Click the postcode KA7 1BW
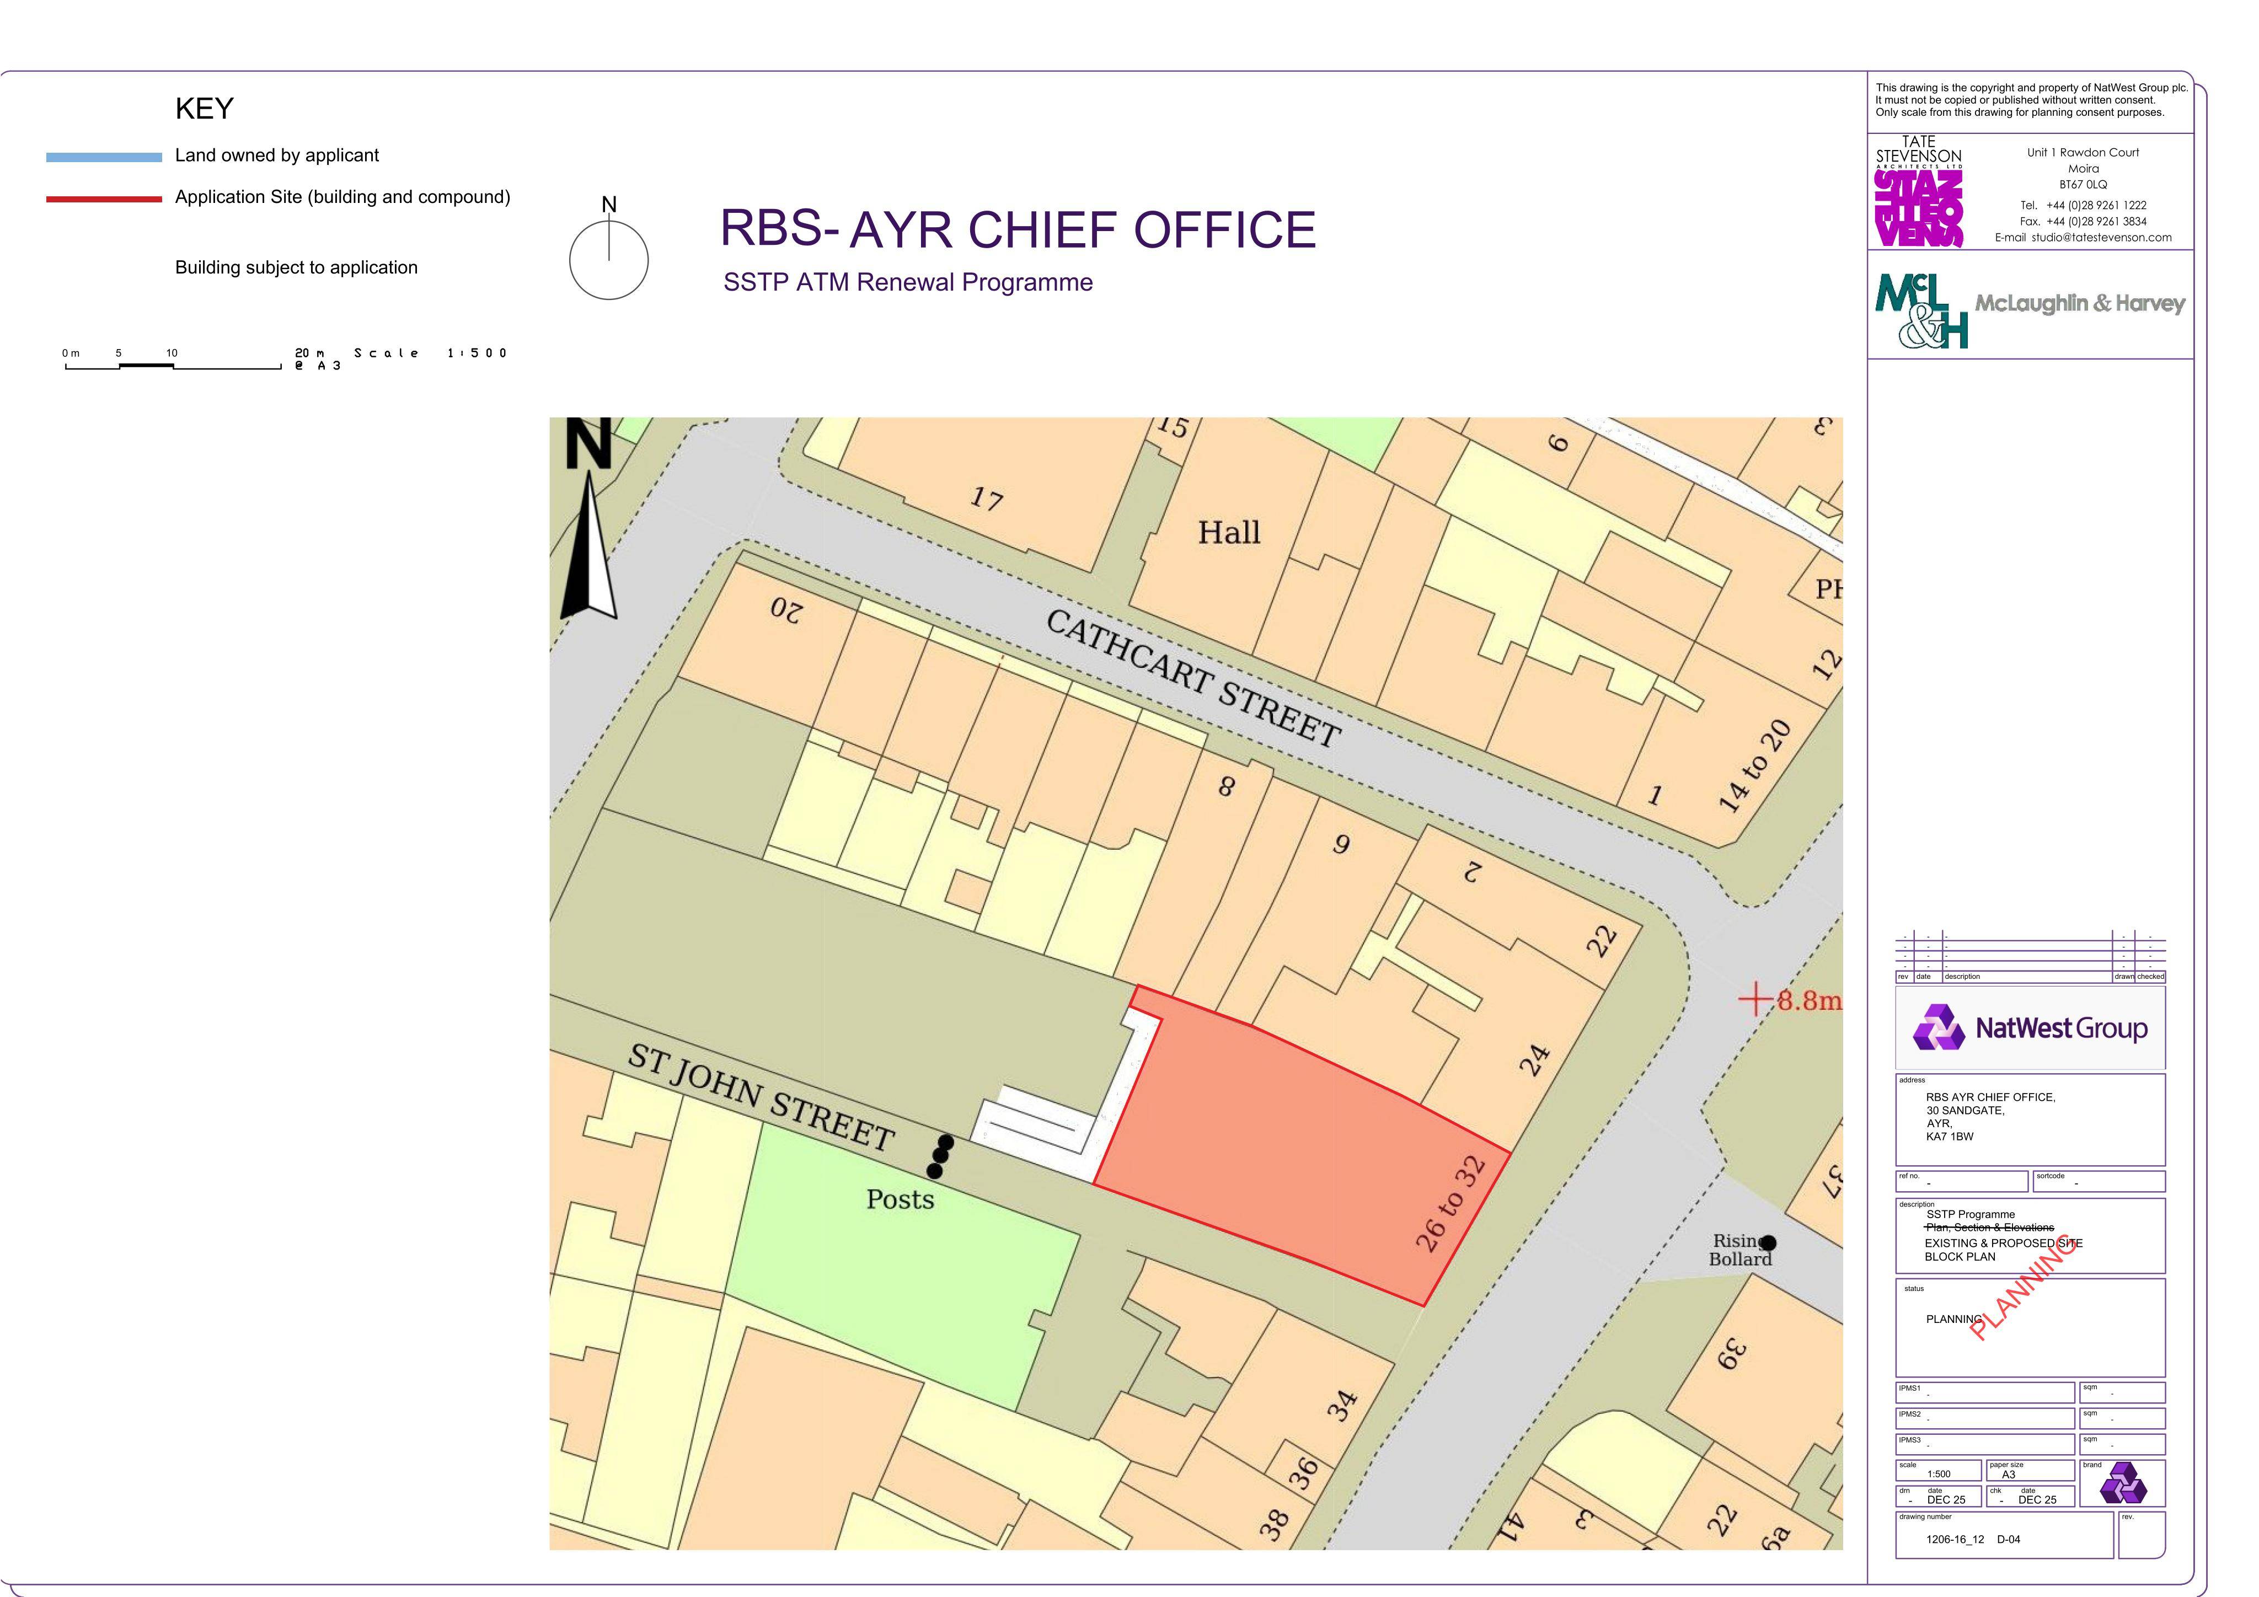This screenshot has height=1597, width=2259. point(1950,1137)
